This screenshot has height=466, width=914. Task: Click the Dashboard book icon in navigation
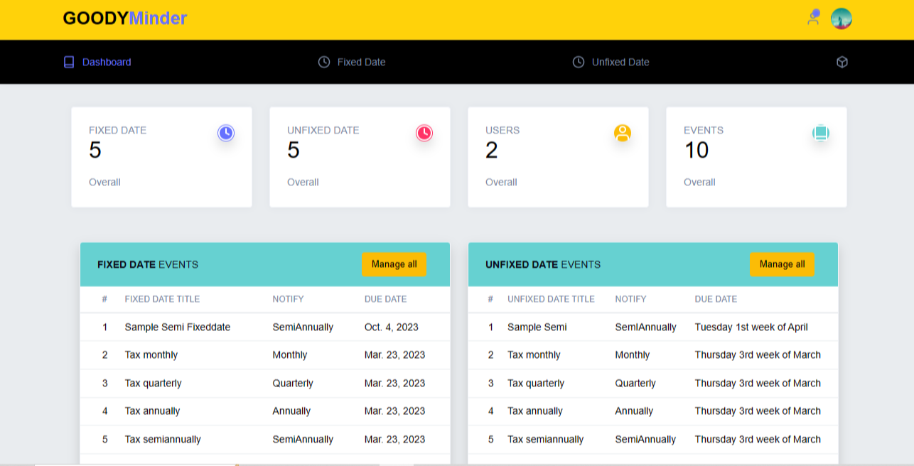click(68, 62)
